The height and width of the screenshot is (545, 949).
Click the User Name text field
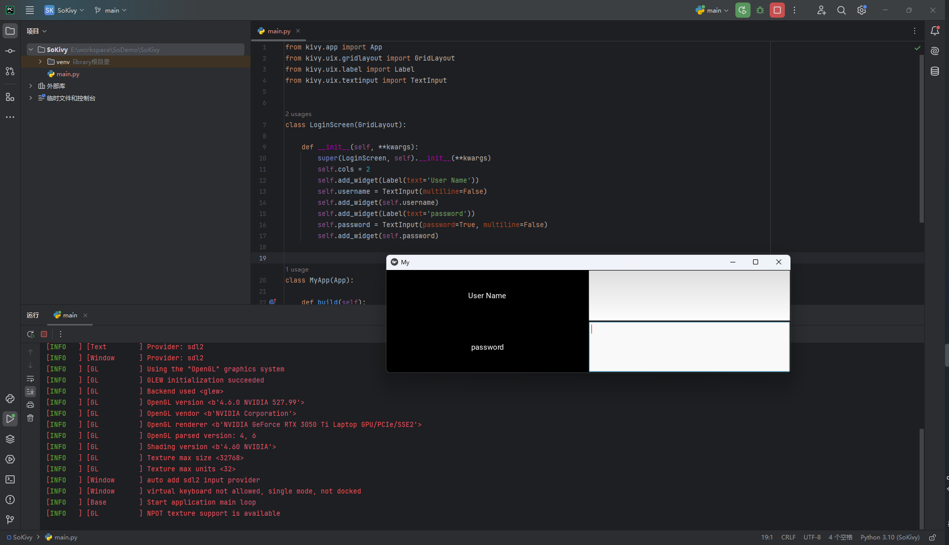coord(689,296)
